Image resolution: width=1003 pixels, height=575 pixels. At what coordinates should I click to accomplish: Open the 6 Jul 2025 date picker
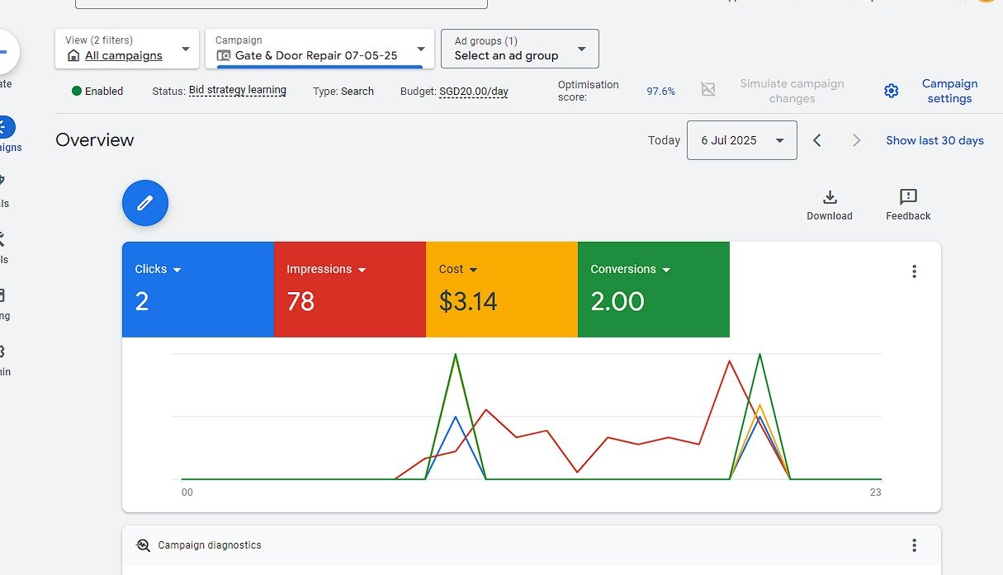[742, 140]
